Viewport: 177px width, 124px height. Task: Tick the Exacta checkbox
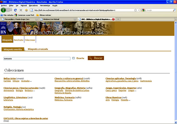(x=73, y=58)
